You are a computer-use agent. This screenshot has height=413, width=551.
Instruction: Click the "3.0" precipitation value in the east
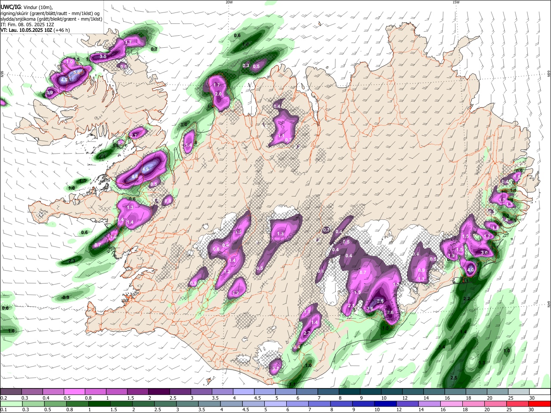[x=484, y=253]
